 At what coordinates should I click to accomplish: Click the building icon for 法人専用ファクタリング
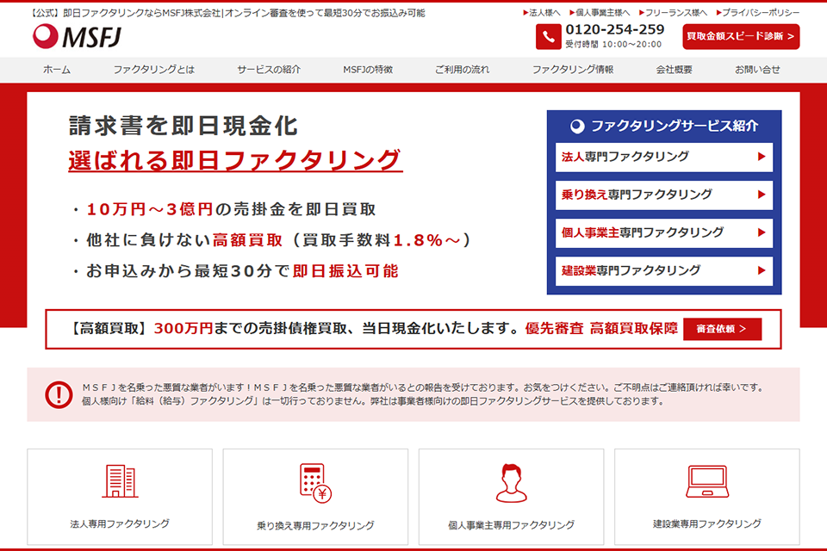(120, 481)
